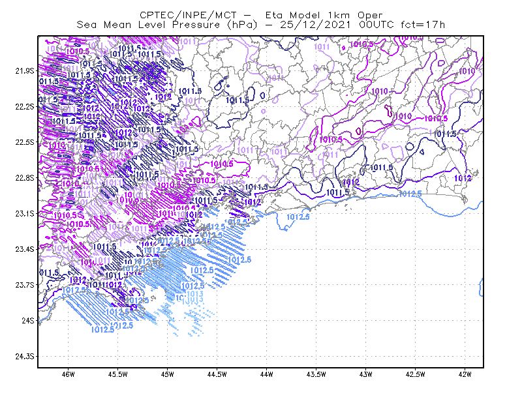Click the 46W longitude axis label

tap(69, 374)
